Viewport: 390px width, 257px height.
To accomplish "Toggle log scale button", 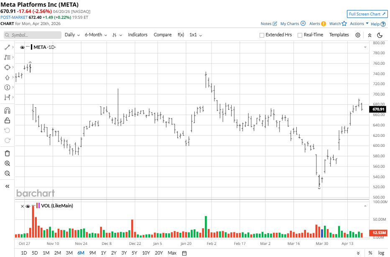I will pyautogui.click(x=381, y=253).
